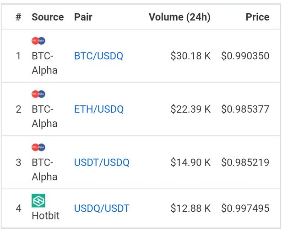Click the BTC-Alpha logo in row 1
293x229 pixels.
[38, 41]
